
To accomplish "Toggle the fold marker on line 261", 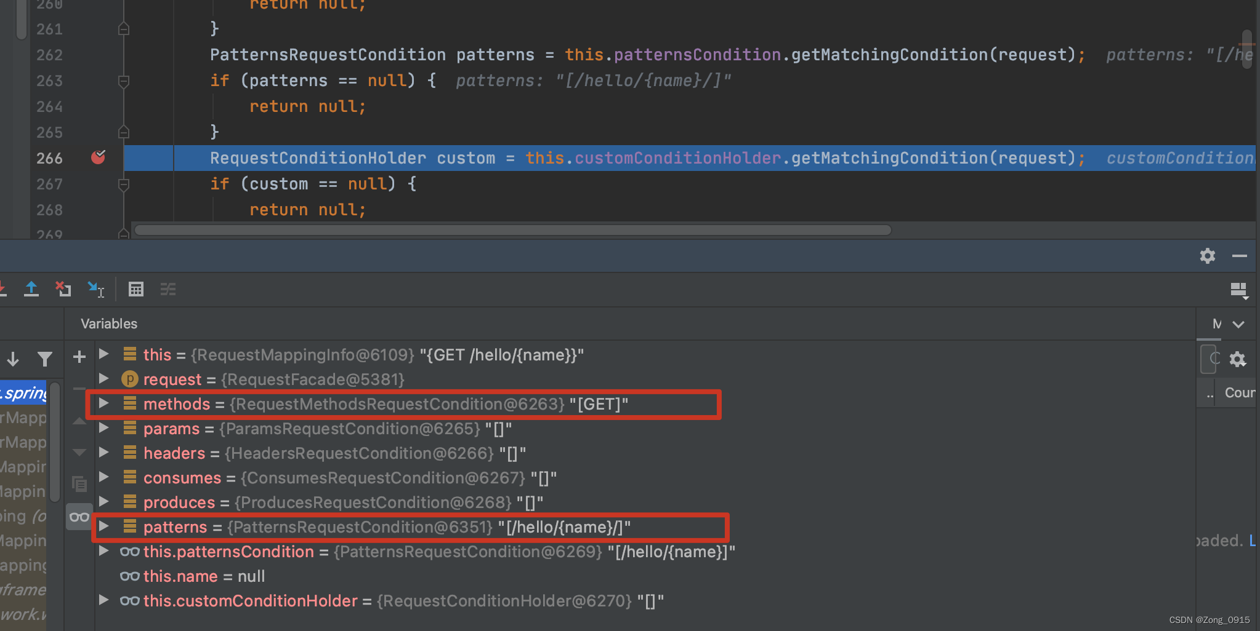I will pyautogui.click(x=124, y=29).
